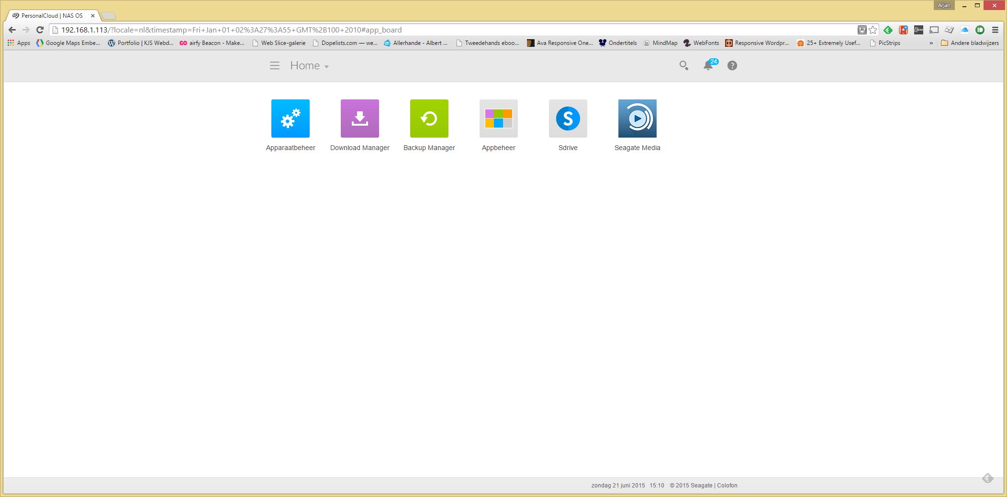This screenshot has height=497, width=1007.
Task: Expand the bookmarks overflow chevron
Action: coord(931,43)
